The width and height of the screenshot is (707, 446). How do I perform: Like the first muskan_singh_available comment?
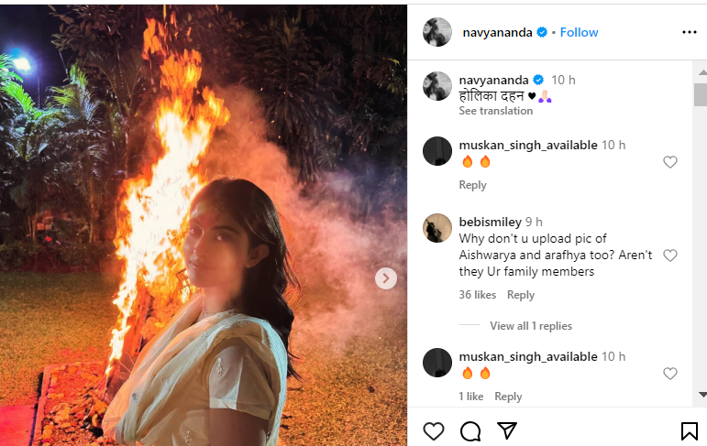coord(670,162)
